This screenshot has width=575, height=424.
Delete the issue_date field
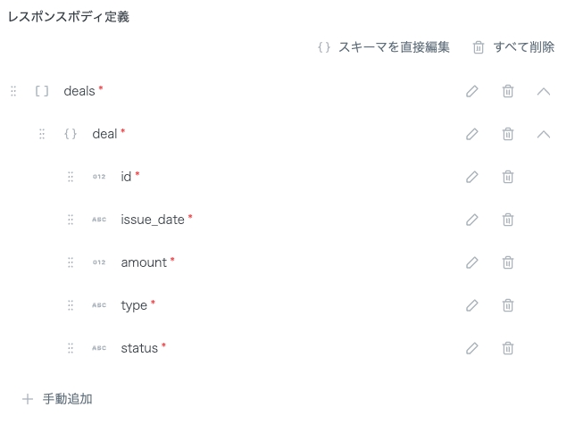click(x=507, y=220)
